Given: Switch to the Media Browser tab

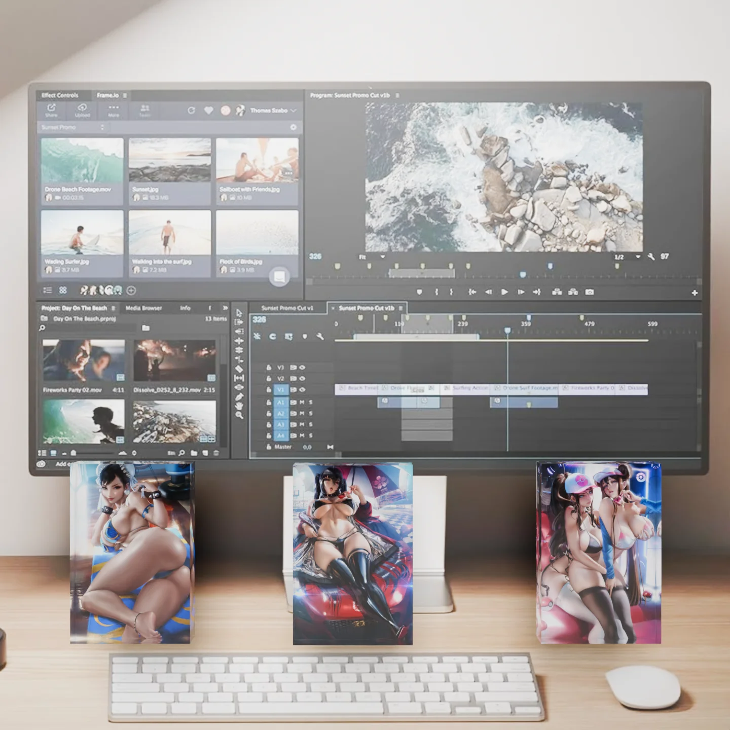Looking at the screenshot, I should [143, 308].
